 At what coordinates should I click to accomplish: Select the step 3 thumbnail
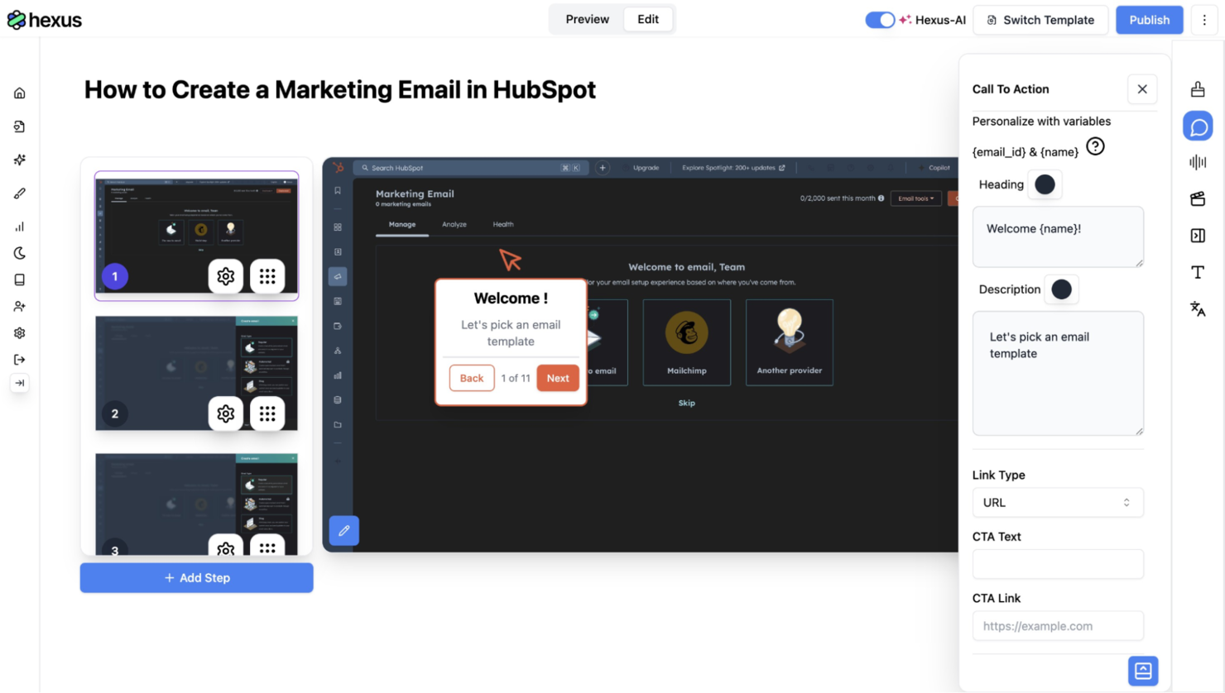pyautogui.click(x=196, y=504)
